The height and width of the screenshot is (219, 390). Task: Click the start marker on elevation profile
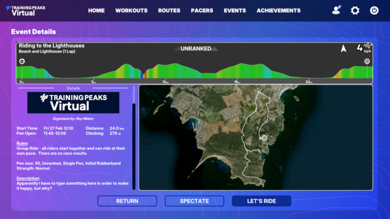point(22,62)
